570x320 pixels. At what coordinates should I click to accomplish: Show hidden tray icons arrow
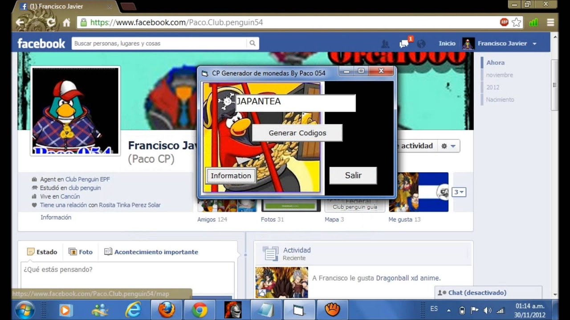point(449,310)
